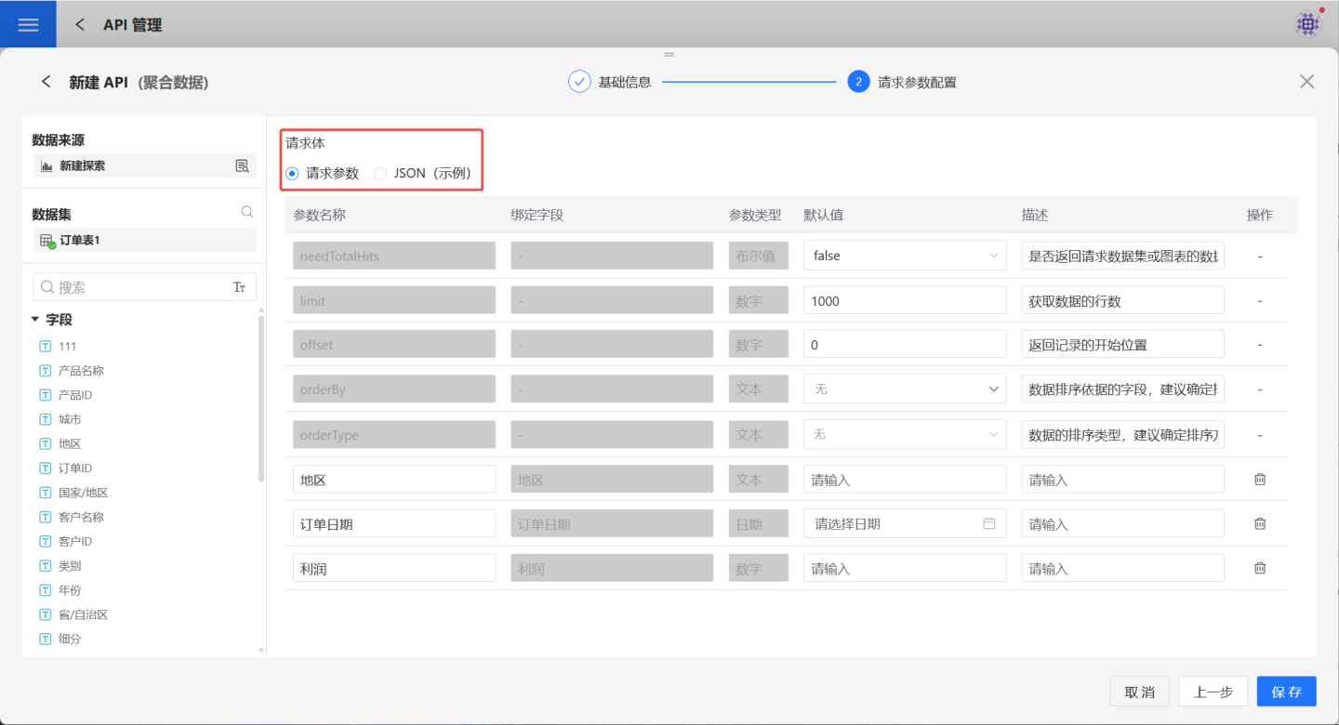The width and height of the screenshot is (1339, 725).
Task: Collapse the 字段 tree section
Action: click(x=35, y=319)
